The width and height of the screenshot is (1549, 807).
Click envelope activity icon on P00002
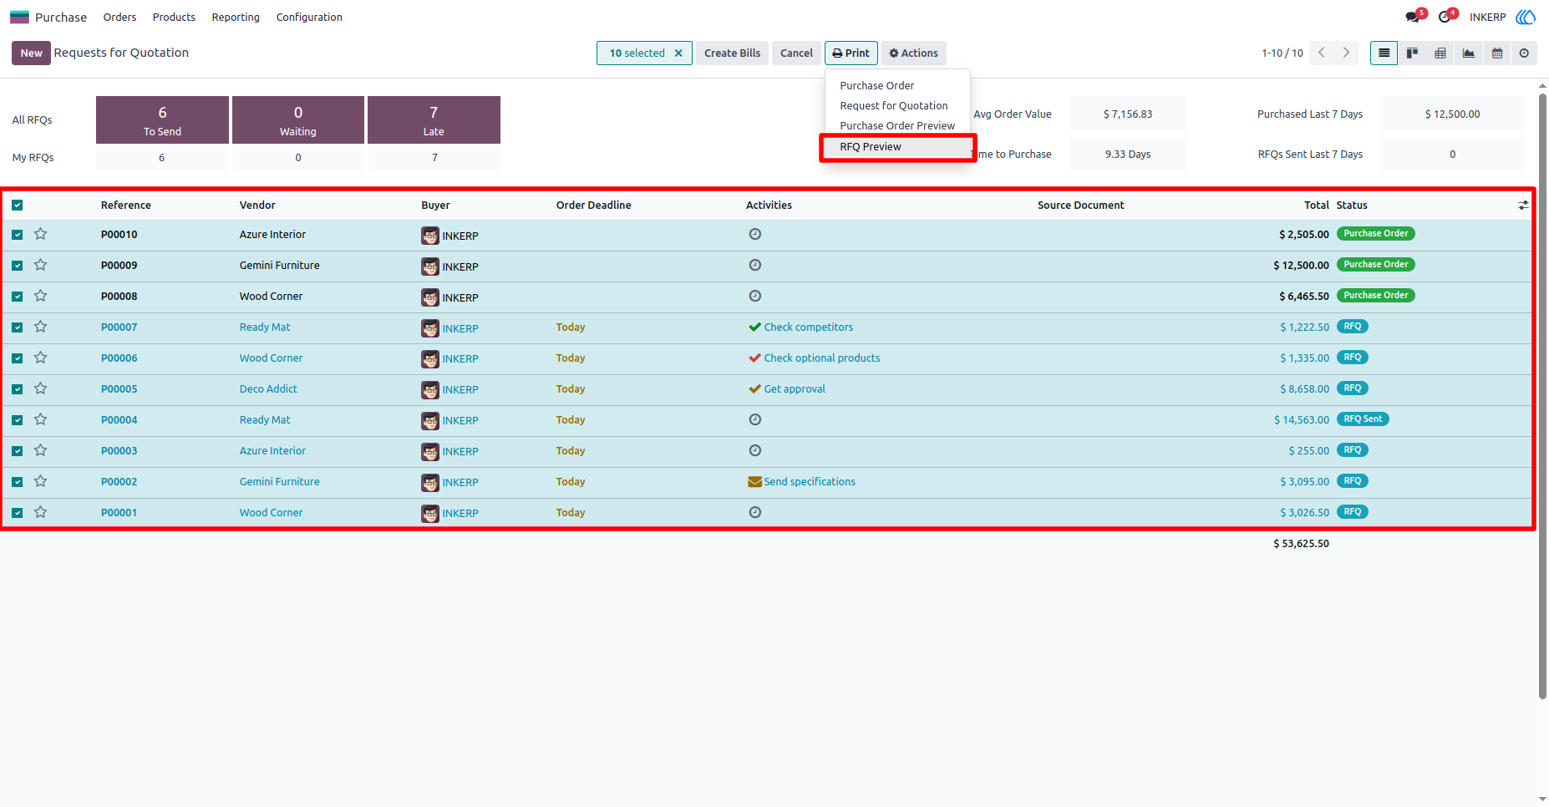754,481
